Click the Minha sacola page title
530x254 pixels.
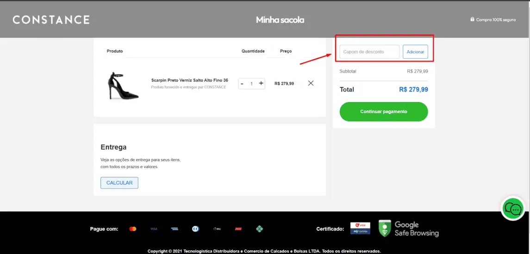click(x=280, y=20)
